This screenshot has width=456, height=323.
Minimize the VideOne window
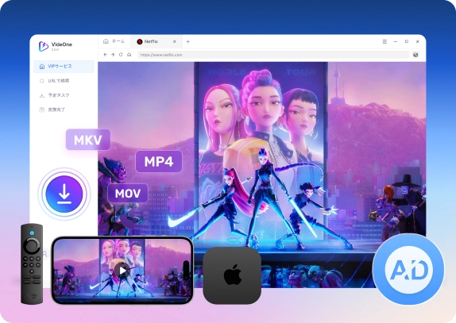pyautogui.click(x=396, y=42)
